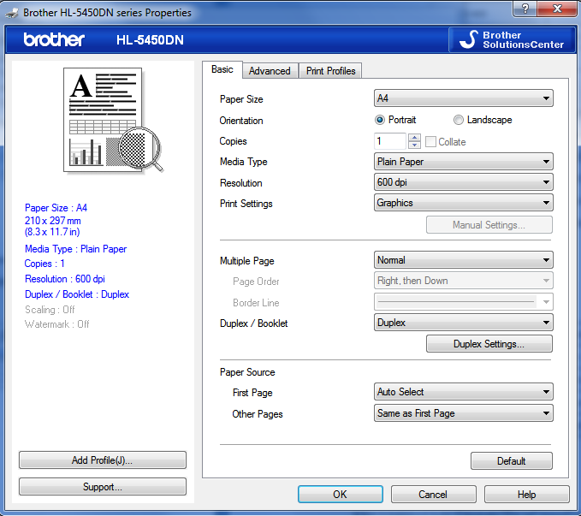581x516 pixels.
Task: Click the page preview thumbnail
Action: tap(113, 121)
